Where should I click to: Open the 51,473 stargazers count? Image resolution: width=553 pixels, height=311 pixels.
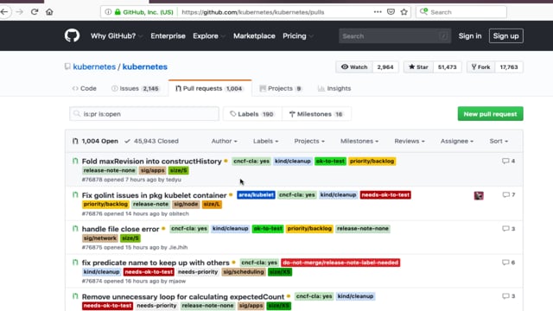pos(448,67)
